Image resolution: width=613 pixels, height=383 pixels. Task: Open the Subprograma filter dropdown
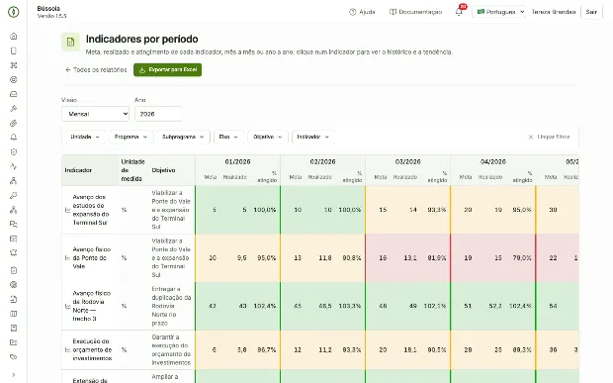click(x=183, y=137)
